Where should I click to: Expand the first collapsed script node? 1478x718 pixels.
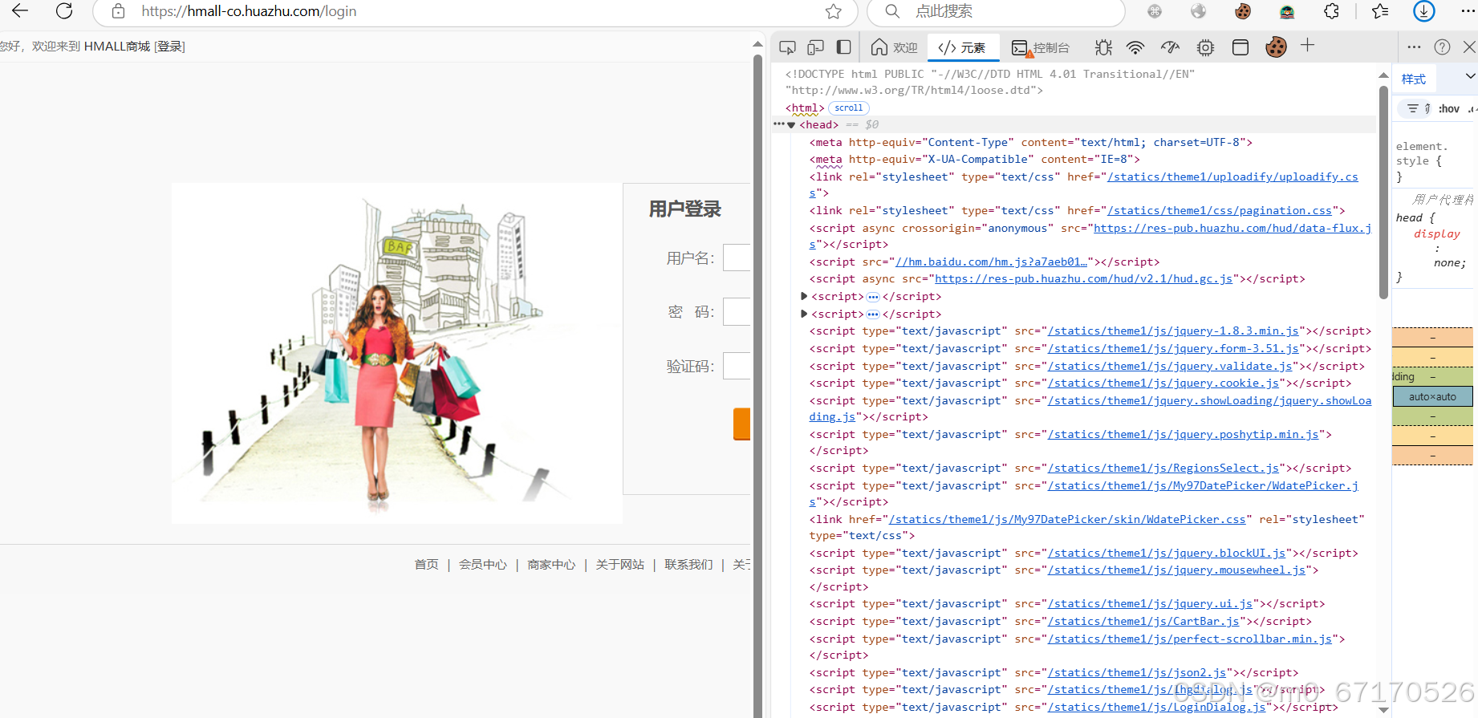804,296
